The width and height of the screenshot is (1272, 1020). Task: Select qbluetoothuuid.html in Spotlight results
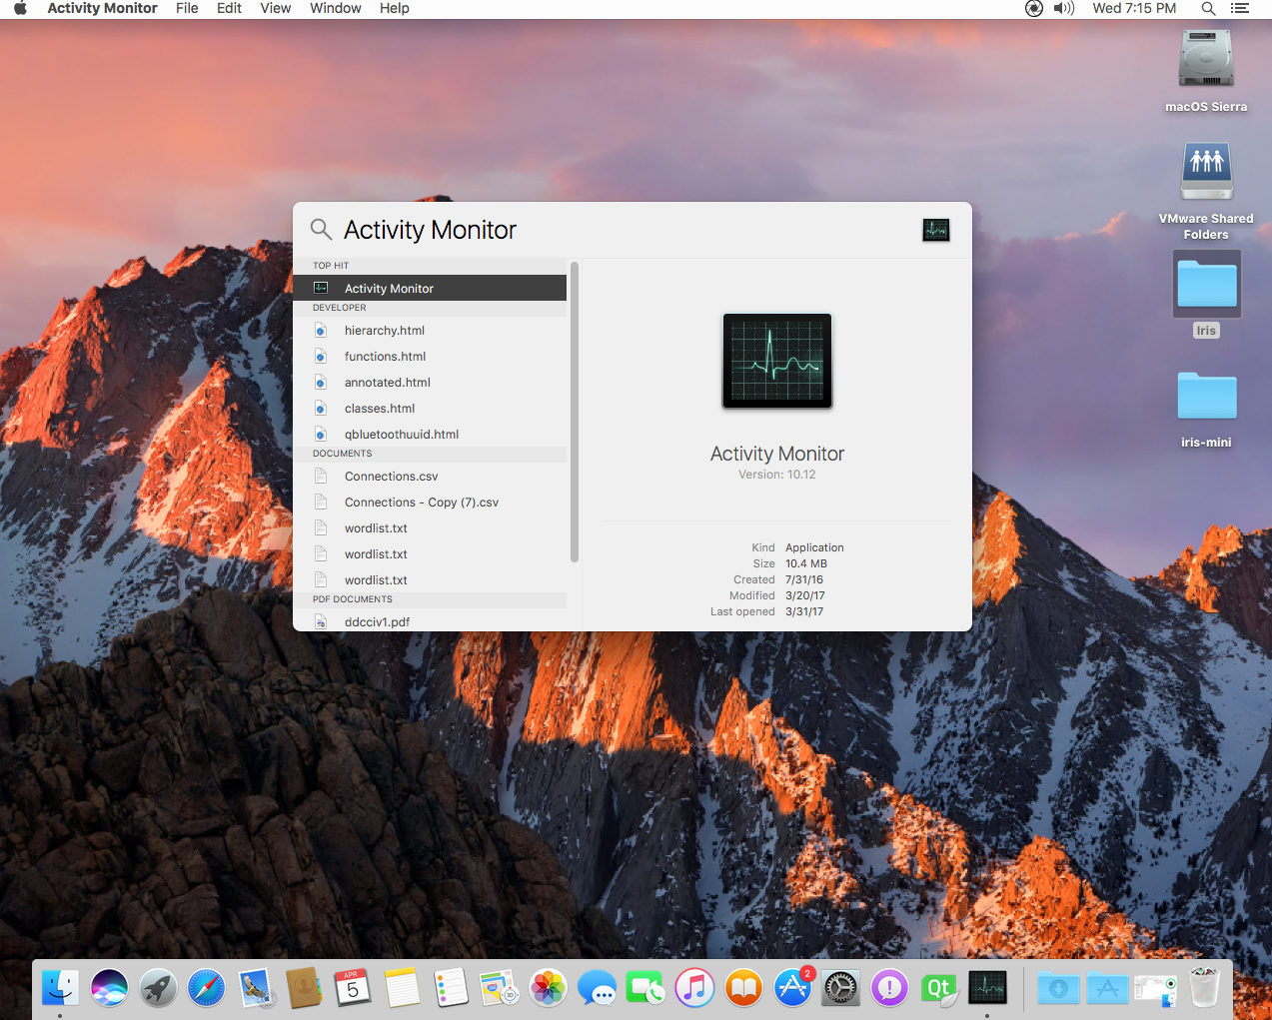point(430,434)
